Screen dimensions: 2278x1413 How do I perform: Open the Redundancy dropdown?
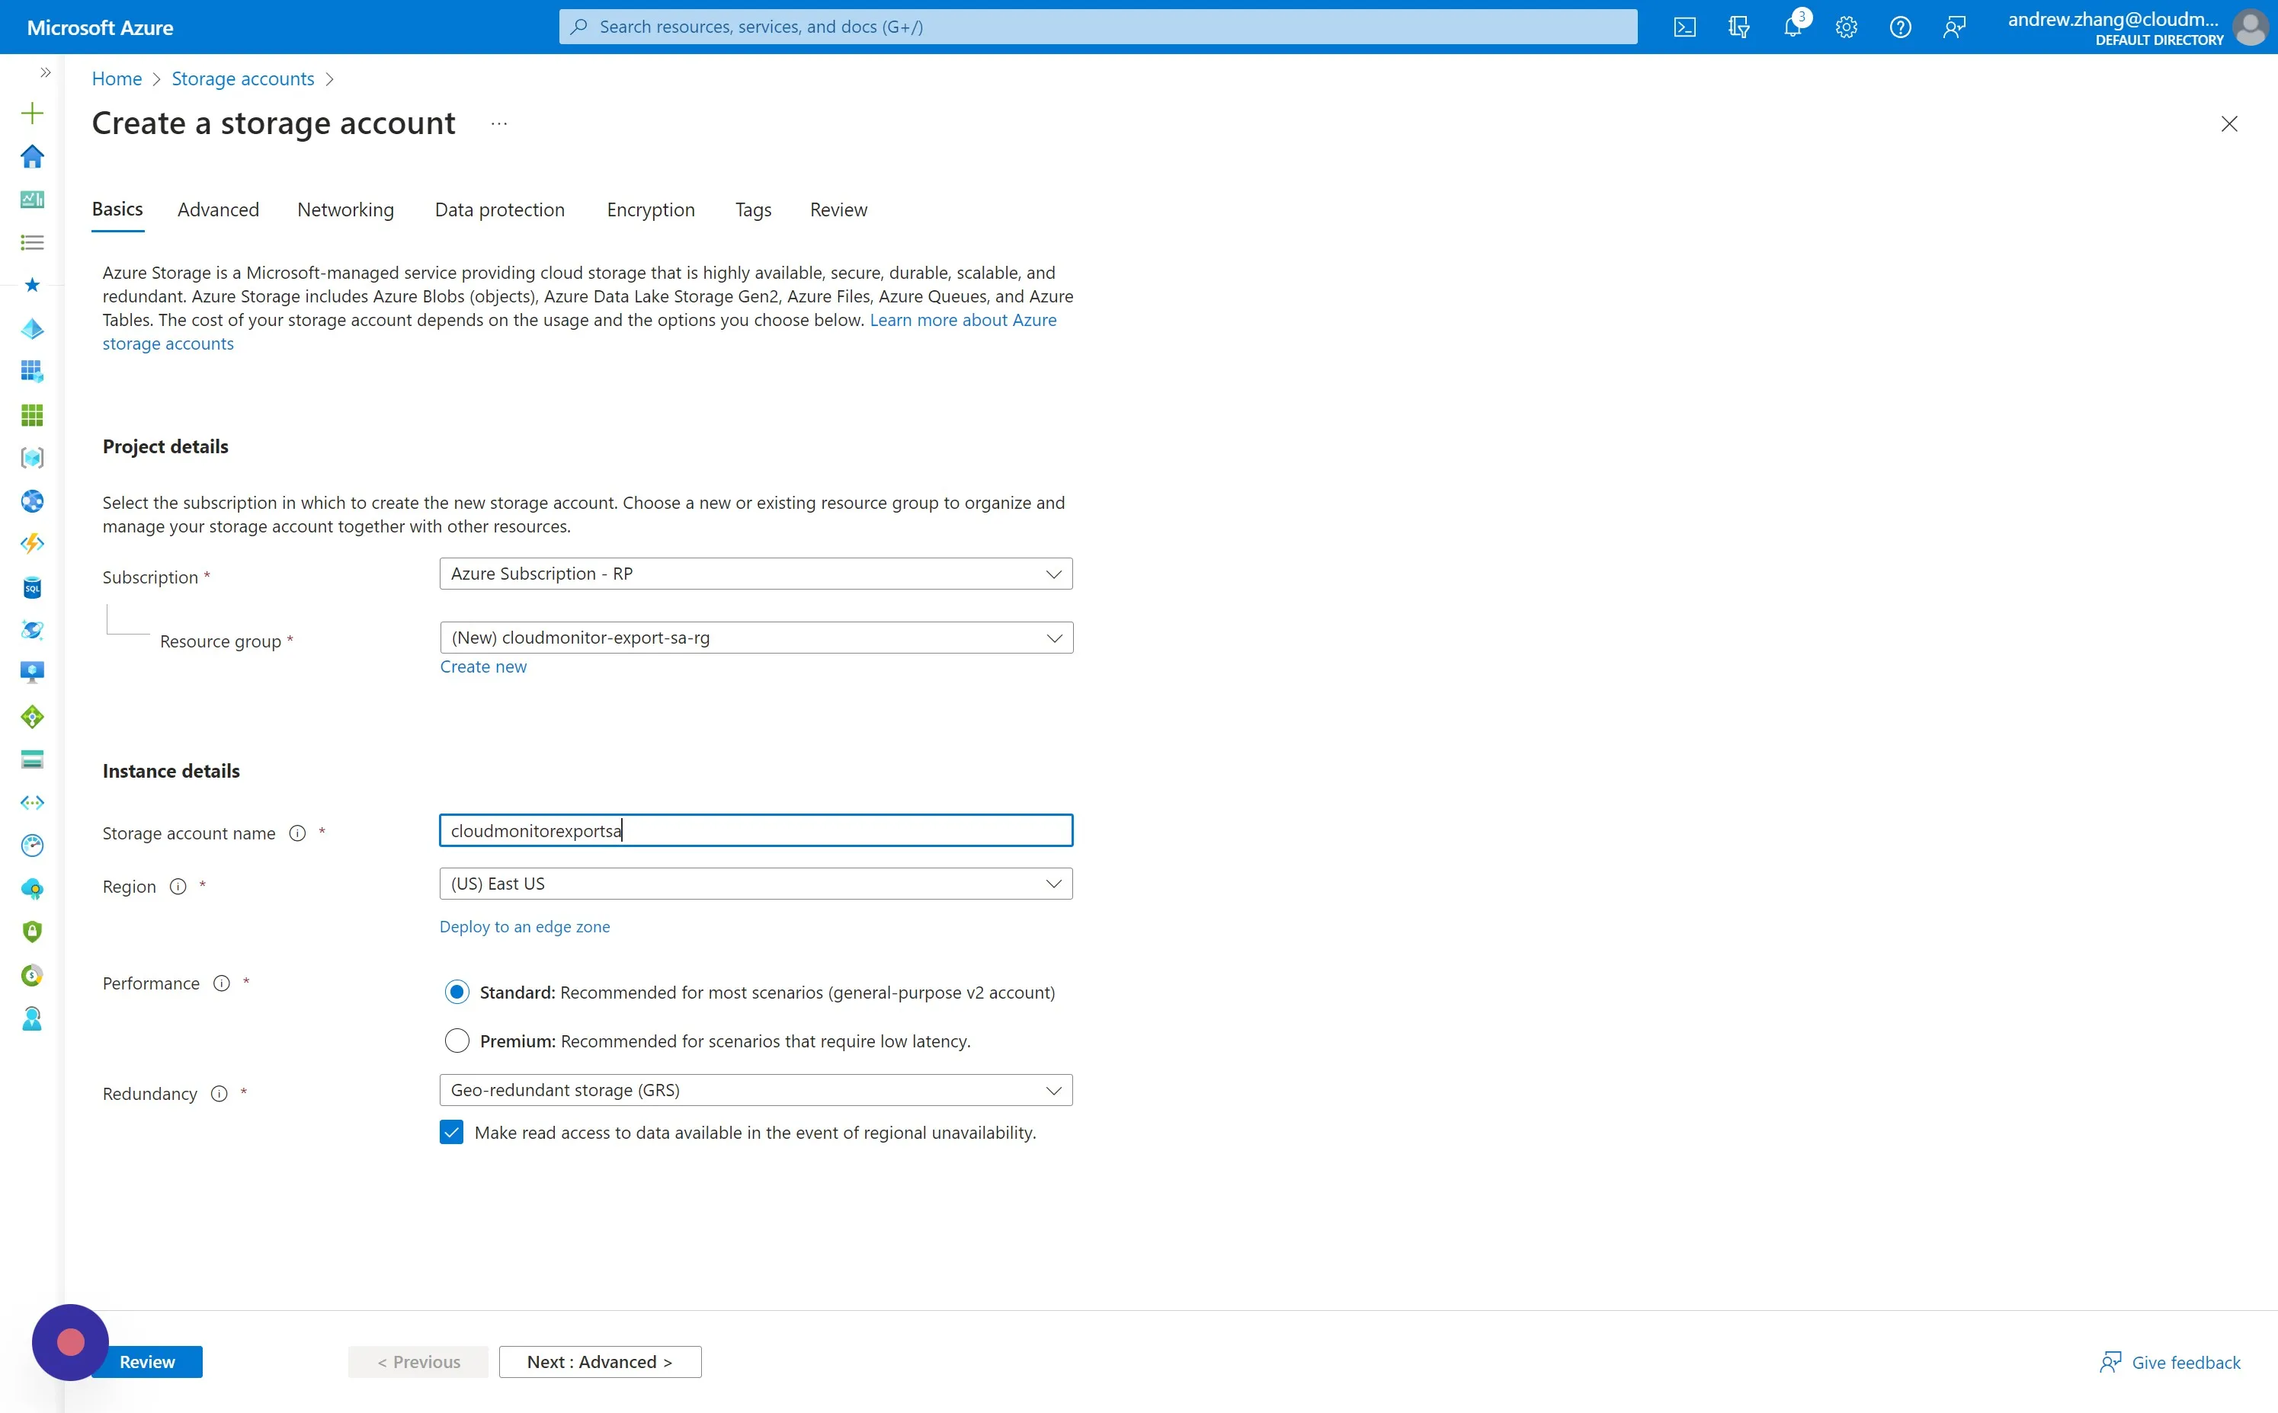click(x=756, y=1091)
